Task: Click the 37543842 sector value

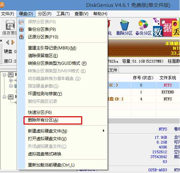Action: point(159,157)
